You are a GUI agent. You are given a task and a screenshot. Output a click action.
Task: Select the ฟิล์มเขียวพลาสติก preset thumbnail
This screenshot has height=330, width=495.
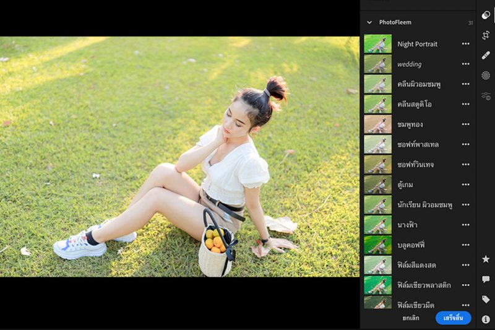click(378, 285)
